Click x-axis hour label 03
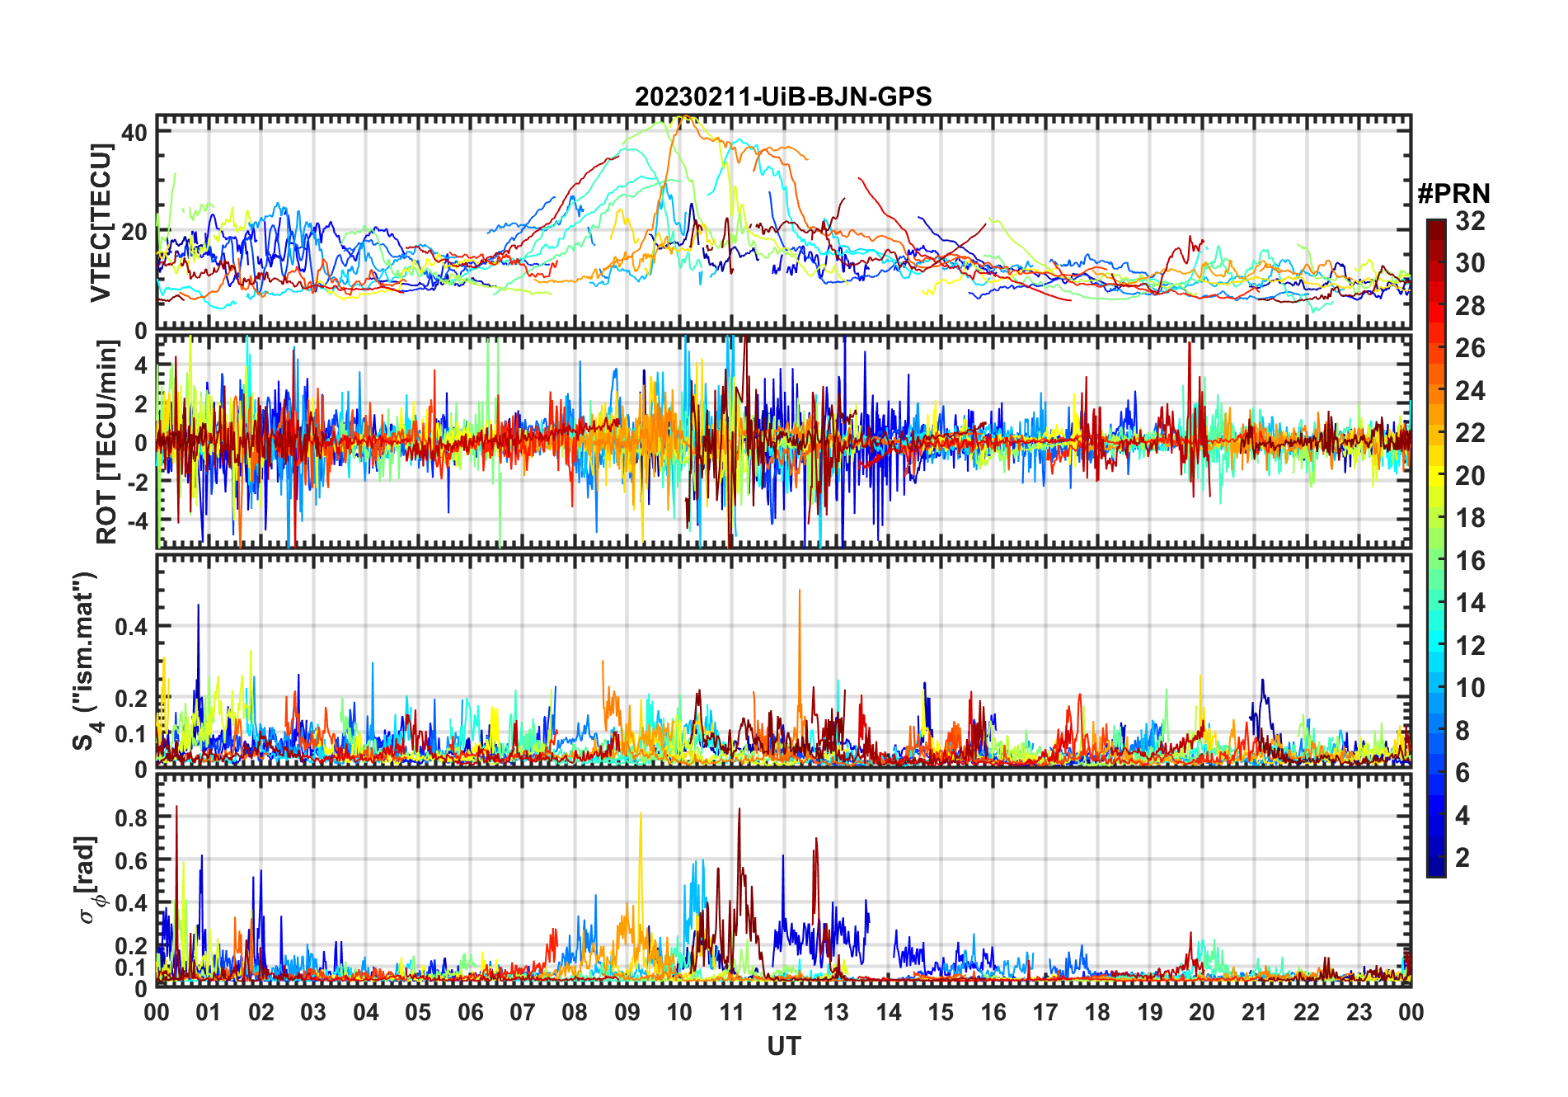This screenshot has width=1568, height=1097. (313, 1012)
